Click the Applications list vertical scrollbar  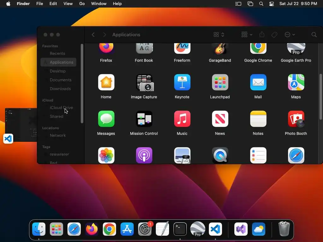click(x=320, y=96)
